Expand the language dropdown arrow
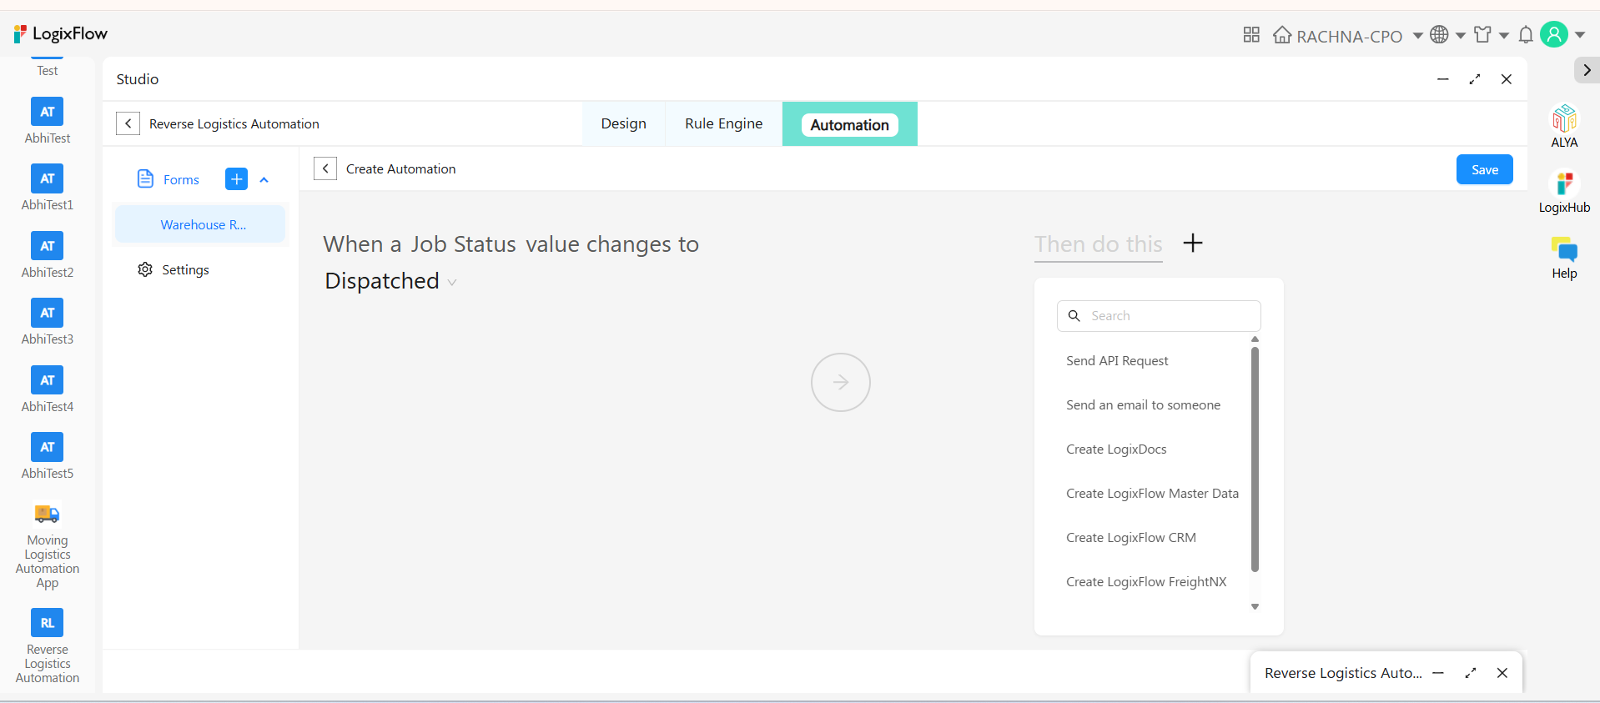Viewport: 1600px width, 703px height. (1461, 36)
